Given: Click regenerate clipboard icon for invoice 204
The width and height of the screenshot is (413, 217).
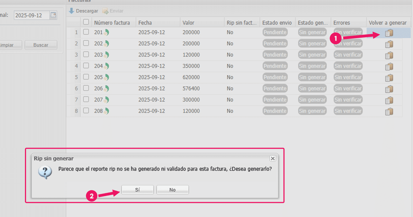Looking at the screenshot, I should 389,67.
